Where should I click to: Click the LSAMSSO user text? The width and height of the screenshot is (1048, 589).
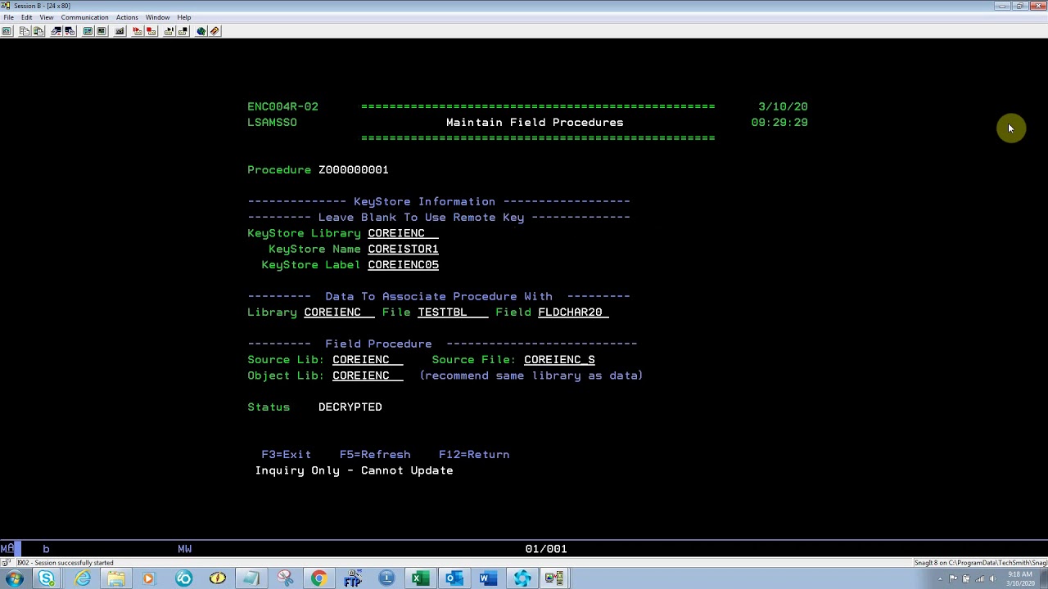(x=272, y=123)
